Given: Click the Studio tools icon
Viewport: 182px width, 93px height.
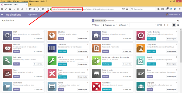Looking at the screenshot, I should coord(52,74).
